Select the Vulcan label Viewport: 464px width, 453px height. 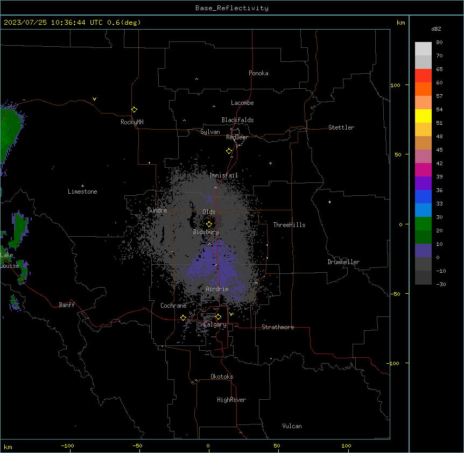tap(292, 426)
